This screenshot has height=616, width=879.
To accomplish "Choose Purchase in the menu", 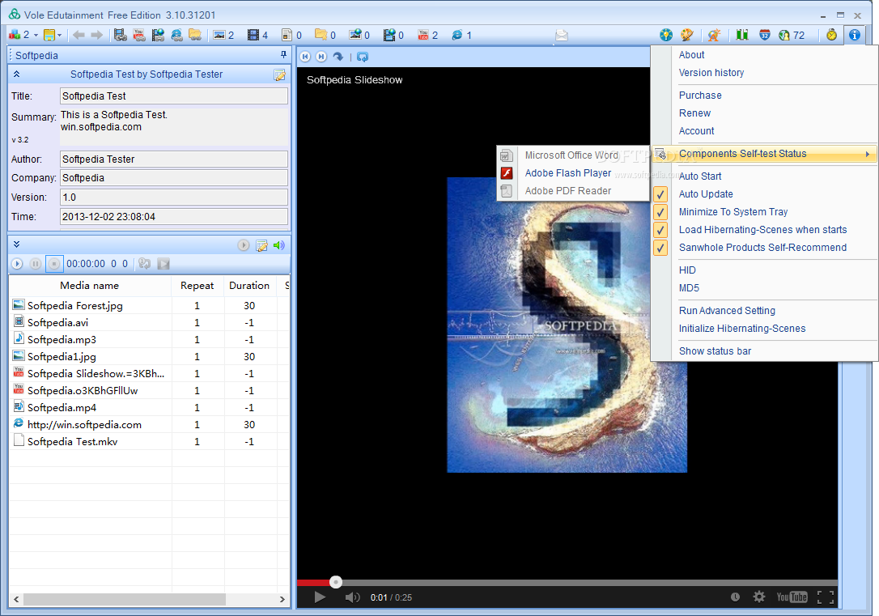I will point(700,96).
